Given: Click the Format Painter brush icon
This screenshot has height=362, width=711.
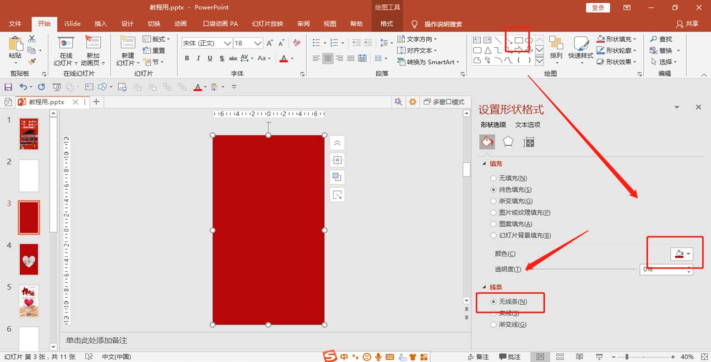Looking at the screenshot, I should click(x=32, y=62).
